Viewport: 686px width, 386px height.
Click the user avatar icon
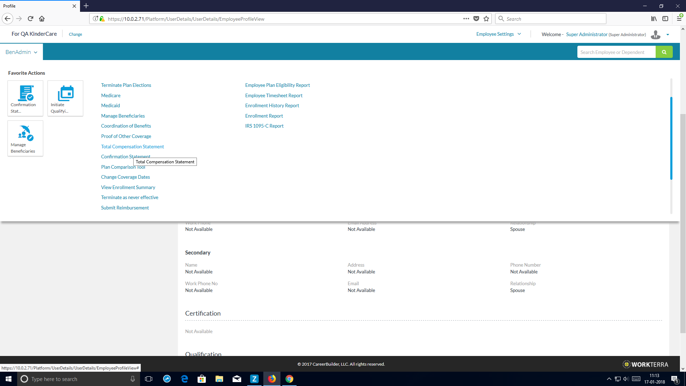[656, 35]
